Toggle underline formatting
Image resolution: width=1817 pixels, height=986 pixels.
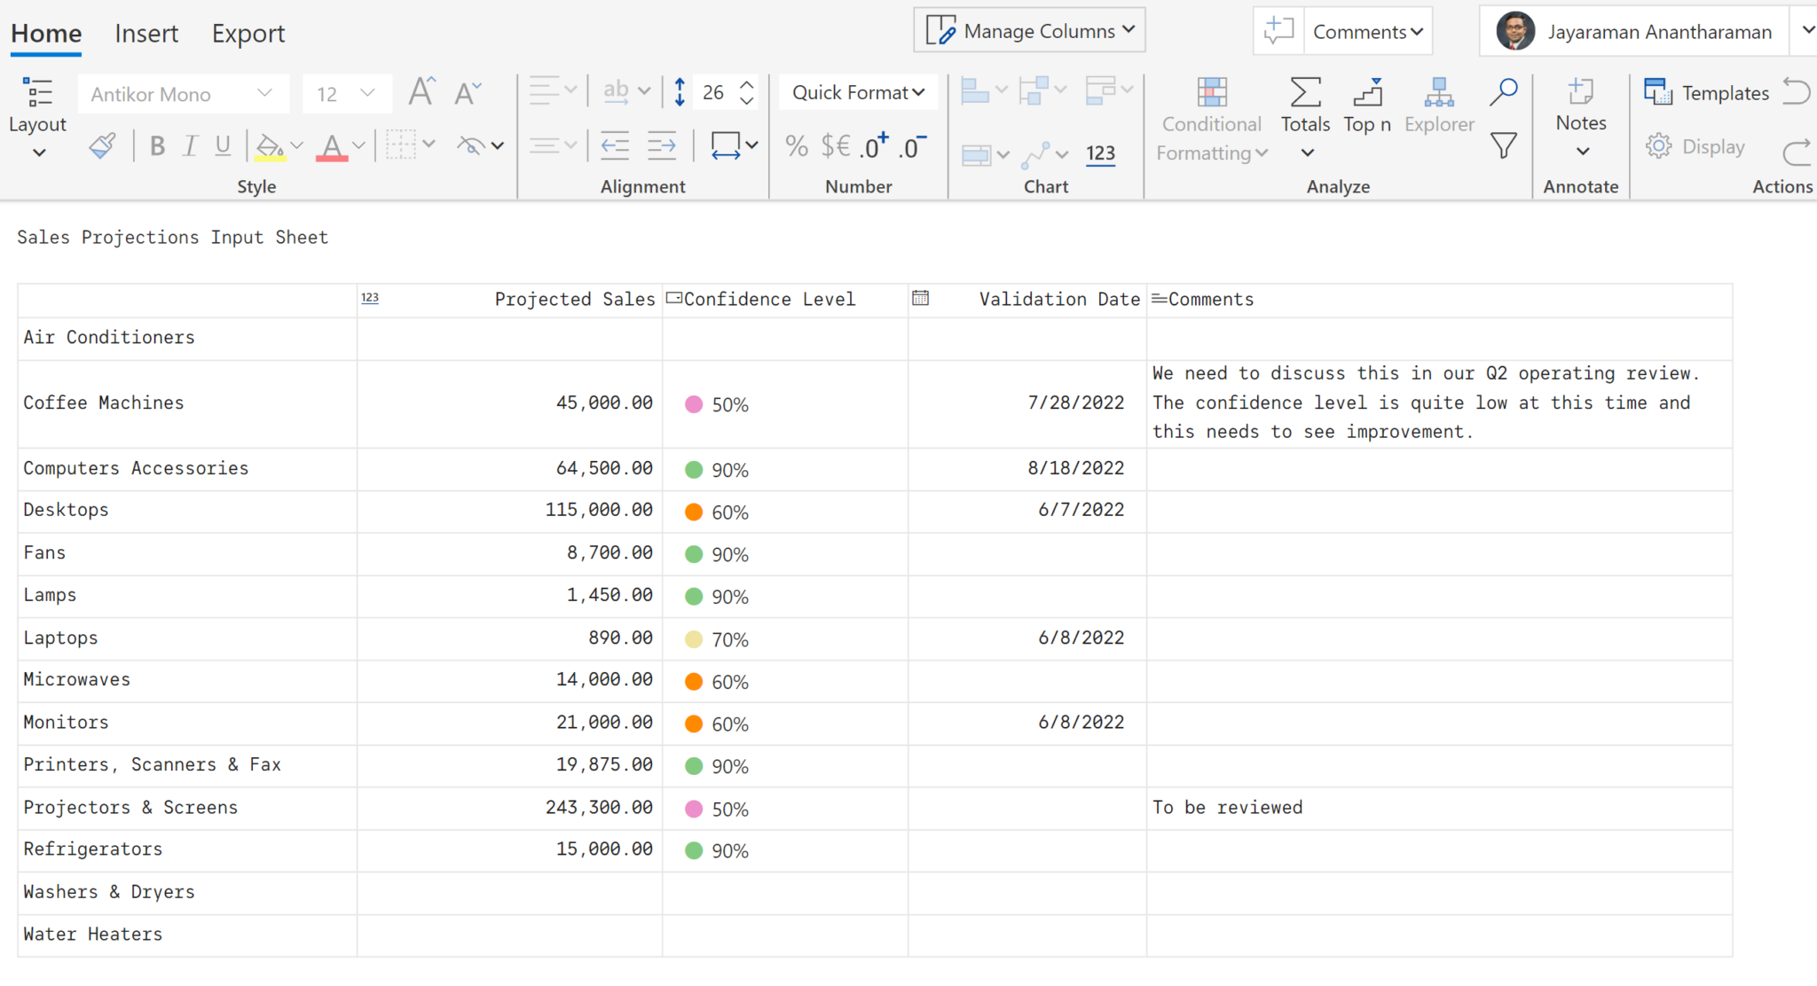point(222,145)
